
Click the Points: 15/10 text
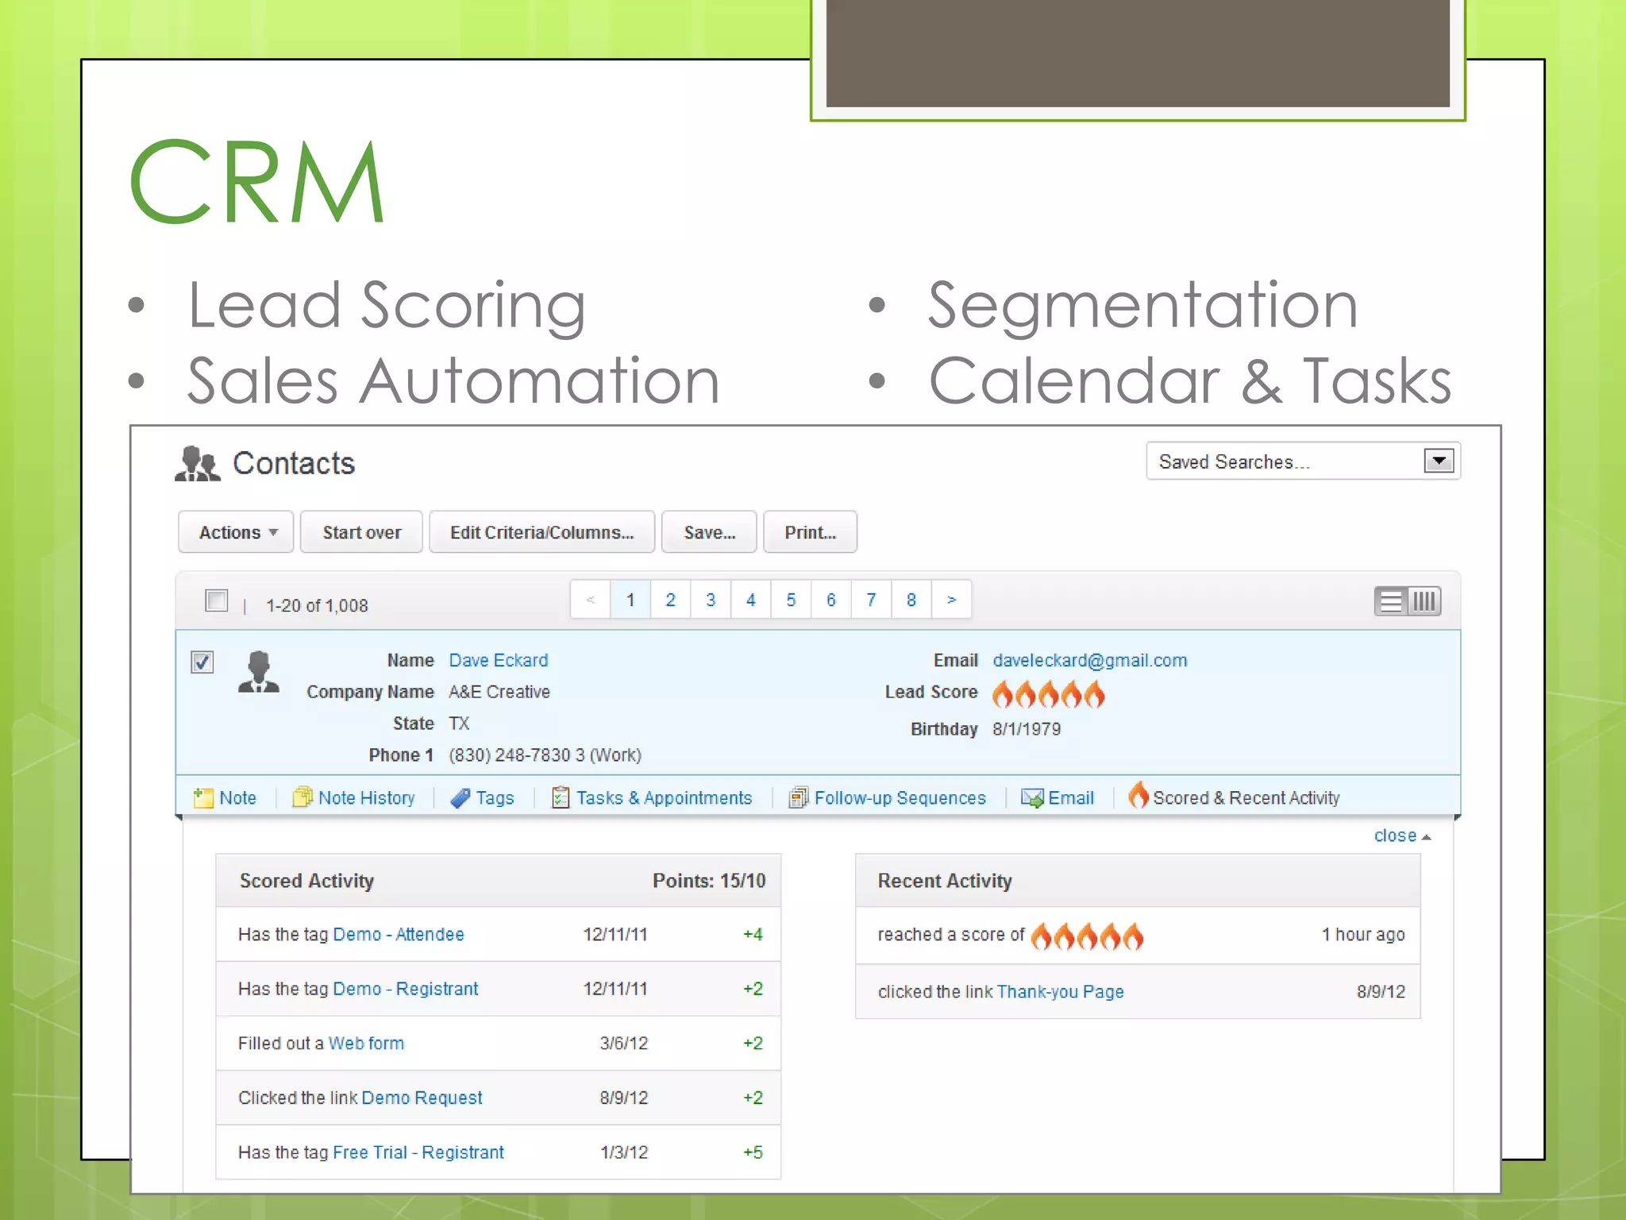pos(709,880)
